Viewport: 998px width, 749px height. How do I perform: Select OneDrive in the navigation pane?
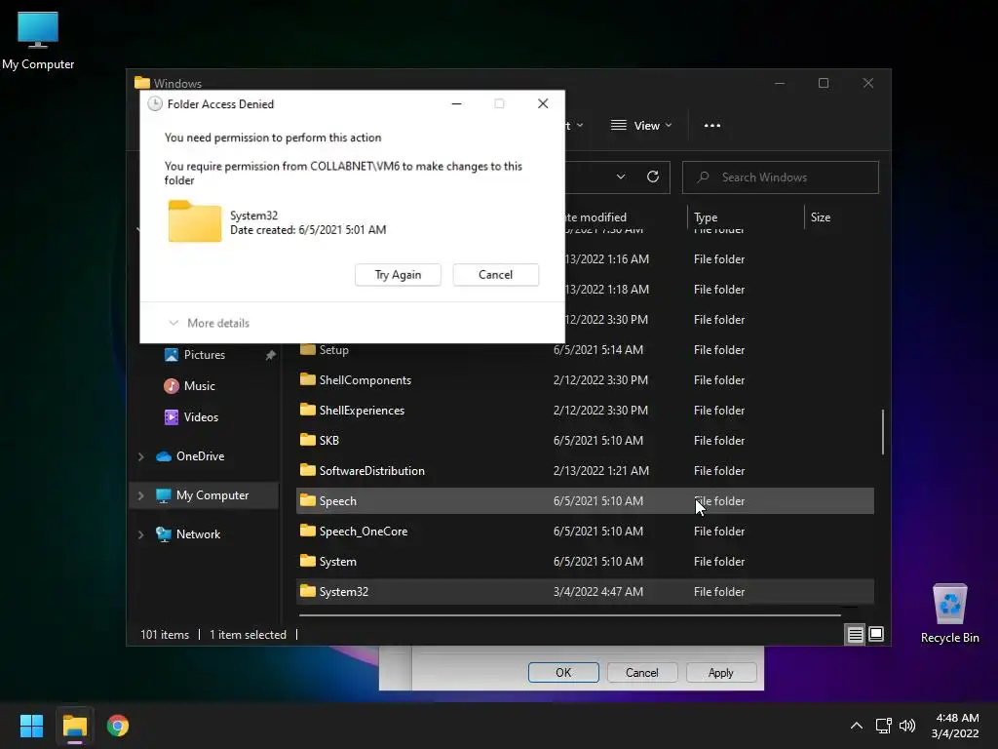pos(200,456)
